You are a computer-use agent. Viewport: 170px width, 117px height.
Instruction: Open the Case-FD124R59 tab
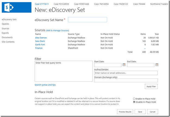coord(61,4)
